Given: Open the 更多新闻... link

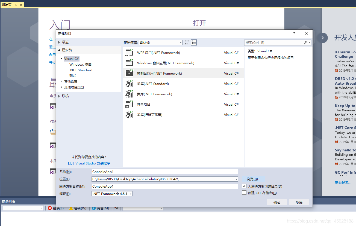Looking at the screenshot, I should (x=343, y=183).
